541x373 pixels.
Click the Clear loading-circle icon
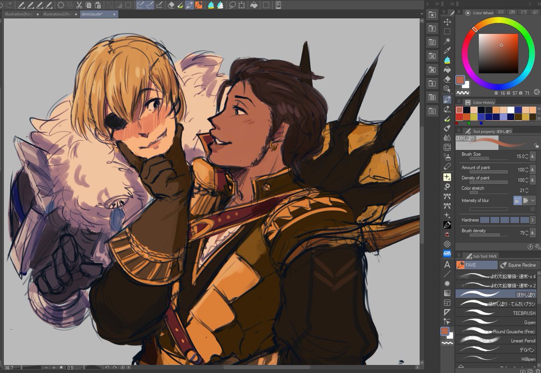pyautogui.click(x=61, y=5)
